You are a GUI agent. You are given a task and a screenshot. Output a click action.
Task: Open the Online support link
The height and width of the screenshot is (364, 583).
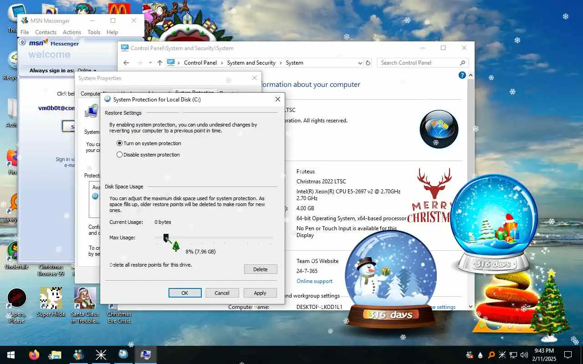[x=314, y=281]
